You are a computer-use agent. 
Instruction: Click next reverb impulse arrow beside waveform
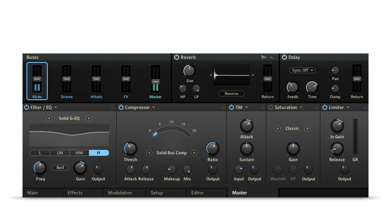pos(253,75)
